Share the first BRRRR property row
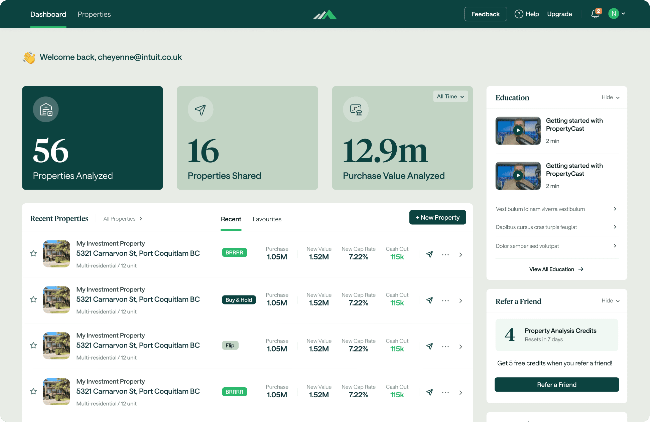This screenshot has width=650, height=422. point(430,254)
